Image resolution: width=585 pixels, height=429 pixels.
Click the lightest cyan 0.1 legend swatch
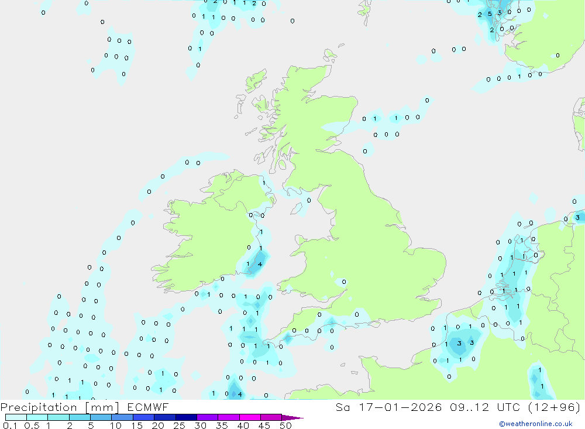click(16, 417)
